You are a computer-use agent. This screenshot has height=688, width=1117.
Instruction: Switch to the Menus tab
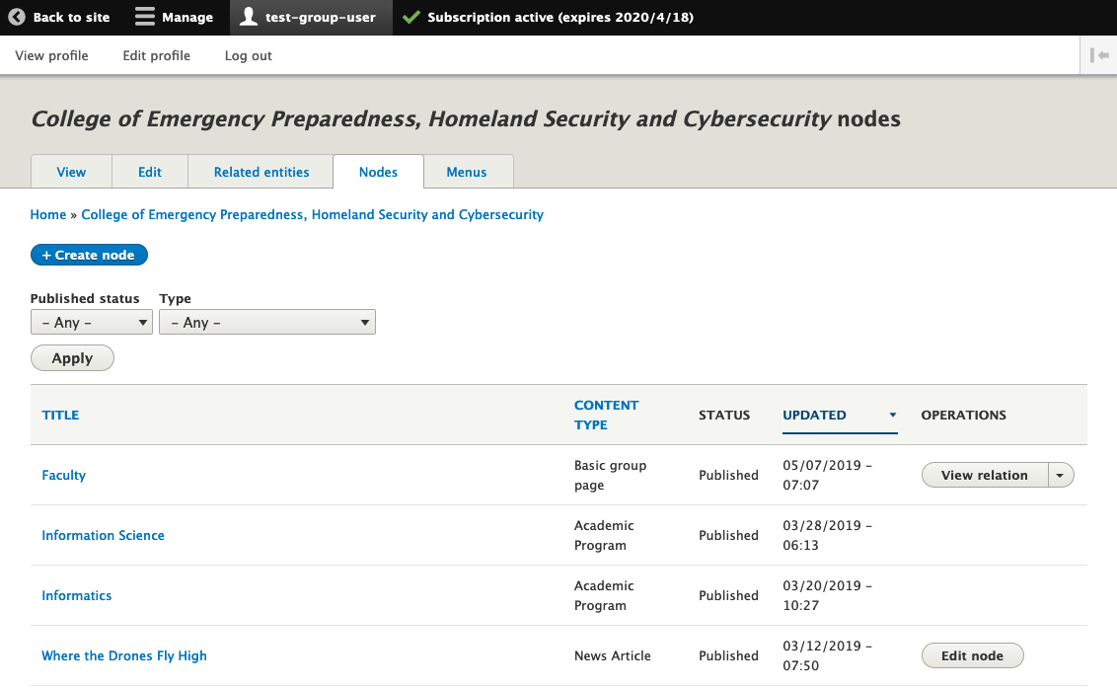[467, 172]
